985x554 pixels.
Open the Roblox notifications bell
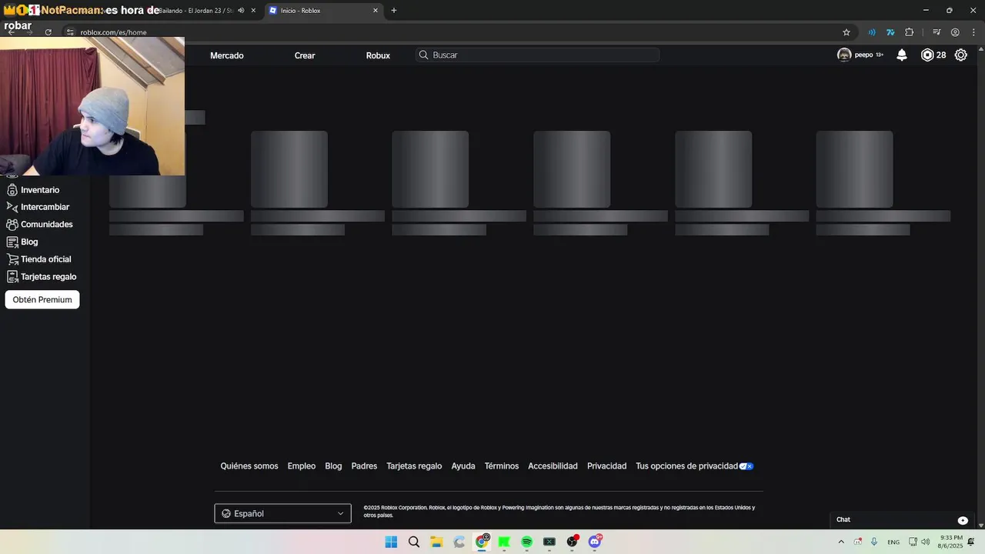coord(902,55)
